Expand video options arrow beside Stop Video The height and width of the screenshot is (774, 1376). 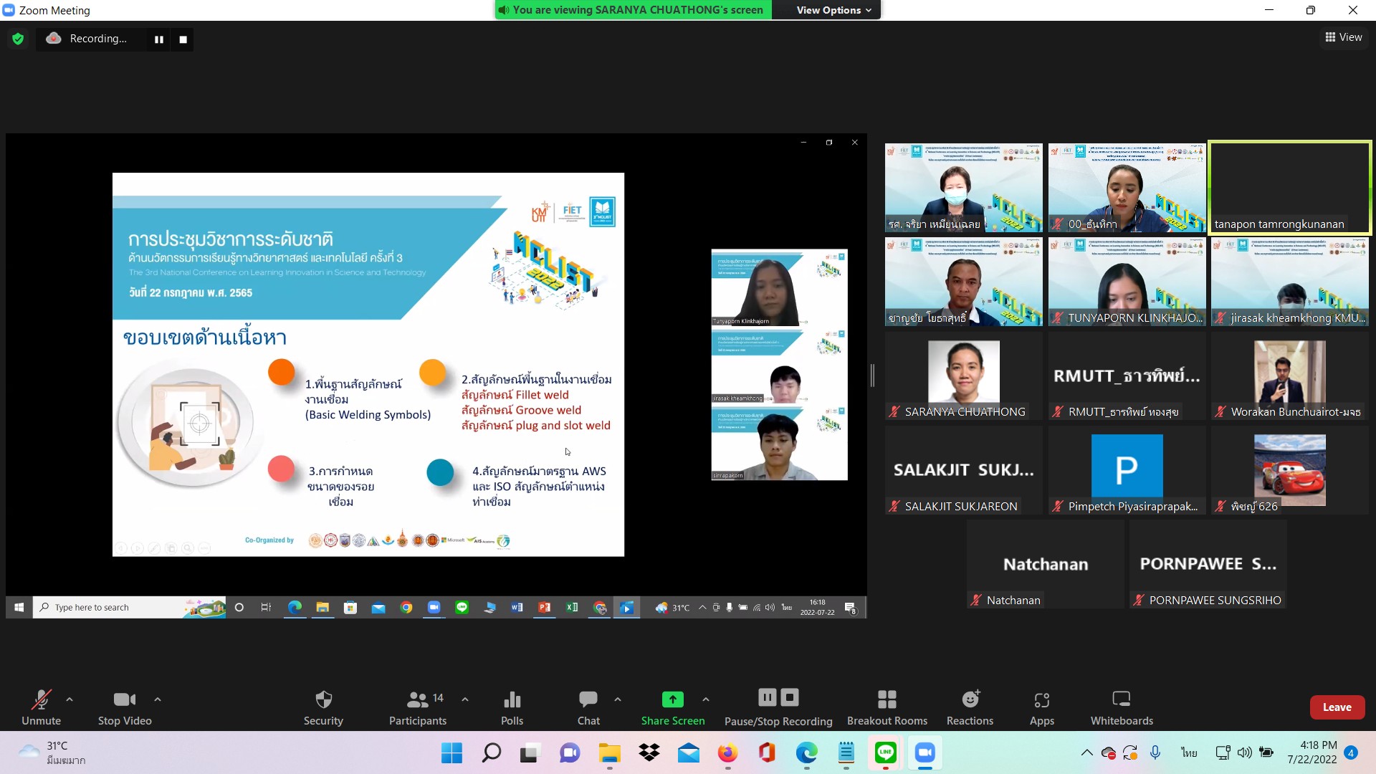[158, 699]
